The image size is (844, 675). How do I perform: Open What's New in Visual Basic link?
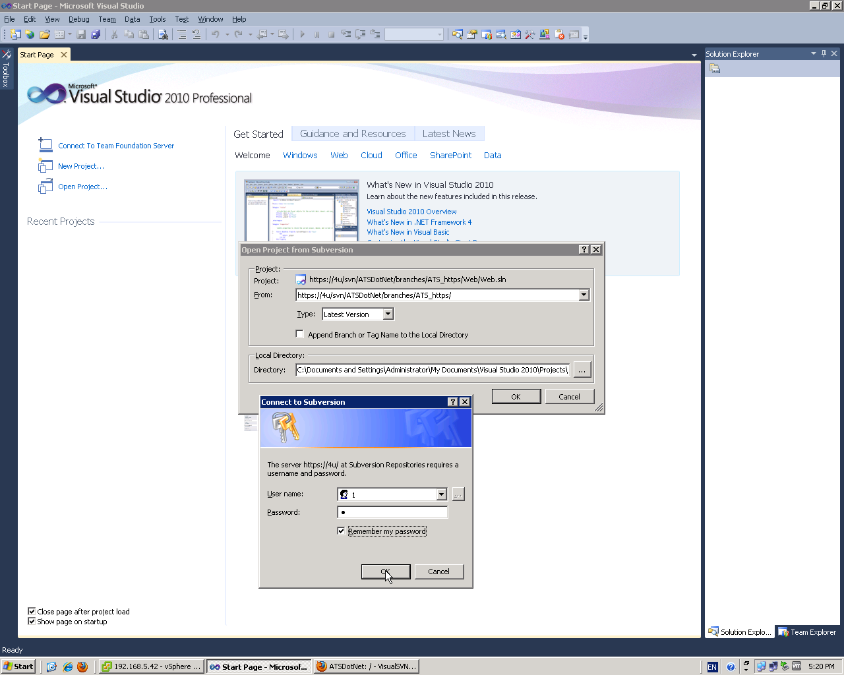[x=408, y=232]
